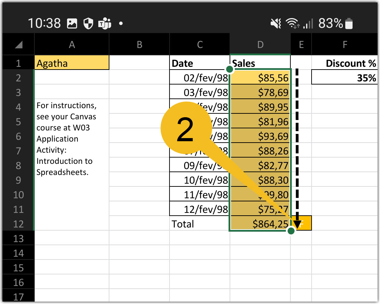This screenshot has height=304, width=380.
Task: Tap the Wi-Fi icon in status bar
Action: point(293,24)
